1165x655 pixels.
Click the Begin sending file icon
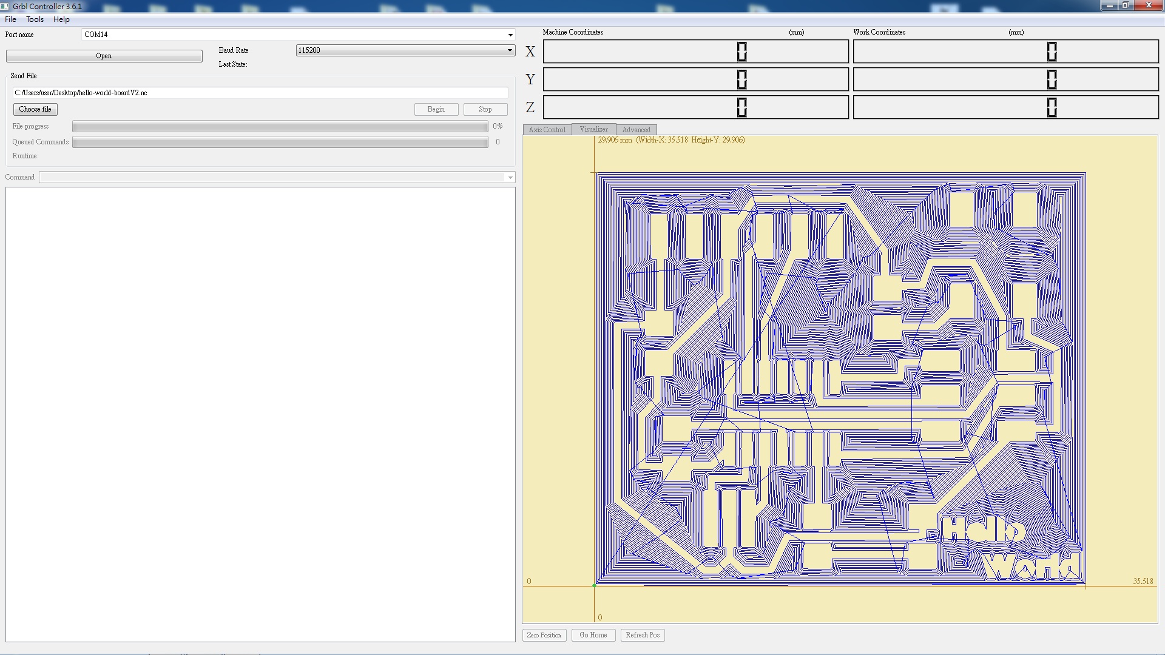[x=435, y=109]
